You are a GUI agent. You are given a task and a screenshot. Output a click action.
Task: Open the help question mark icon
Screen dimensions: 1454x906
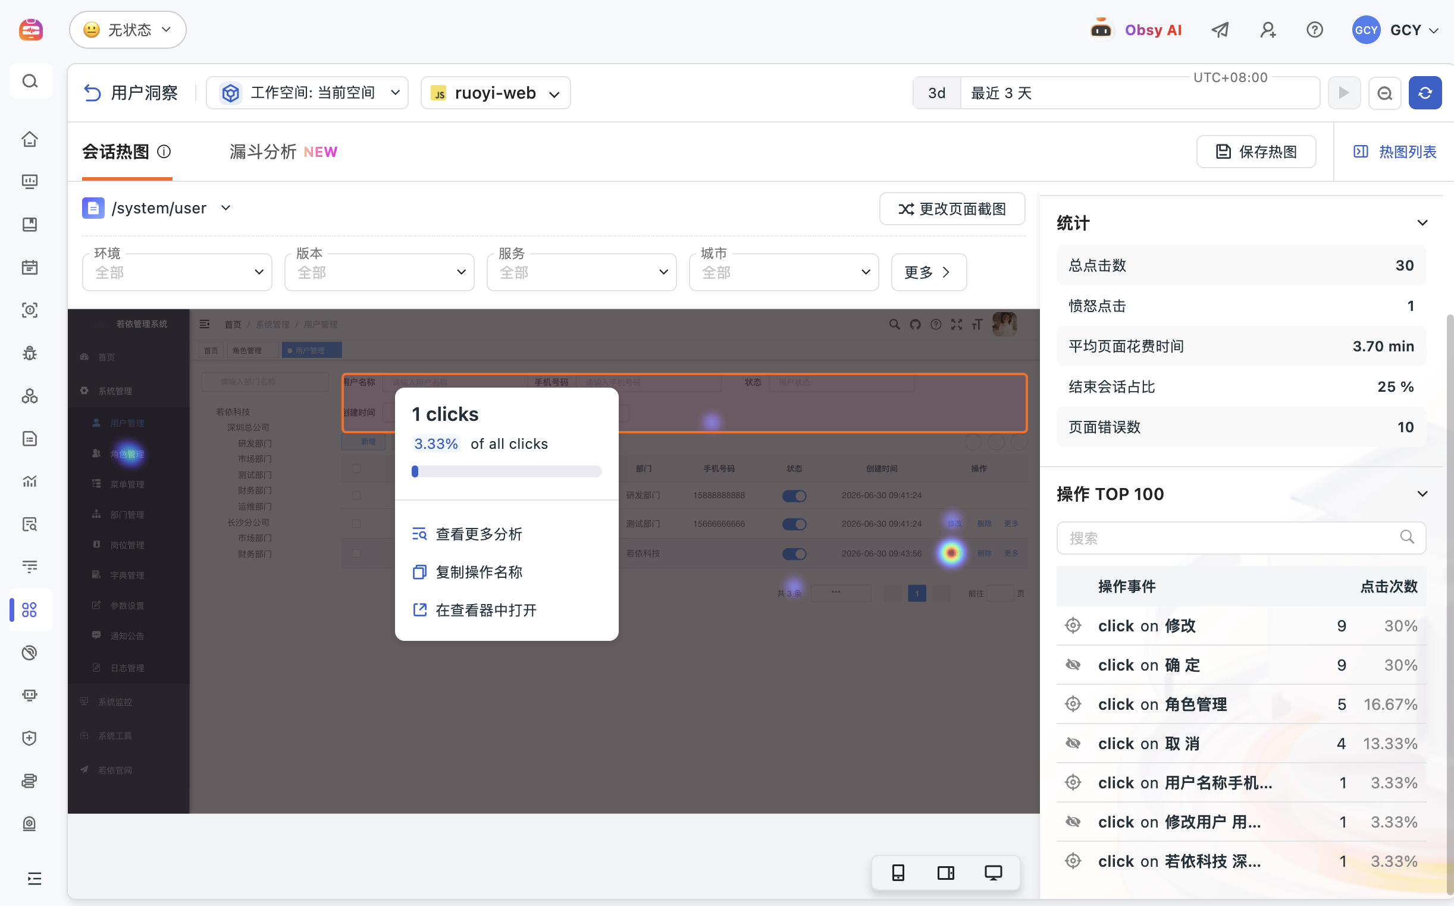click(1314, 29)
